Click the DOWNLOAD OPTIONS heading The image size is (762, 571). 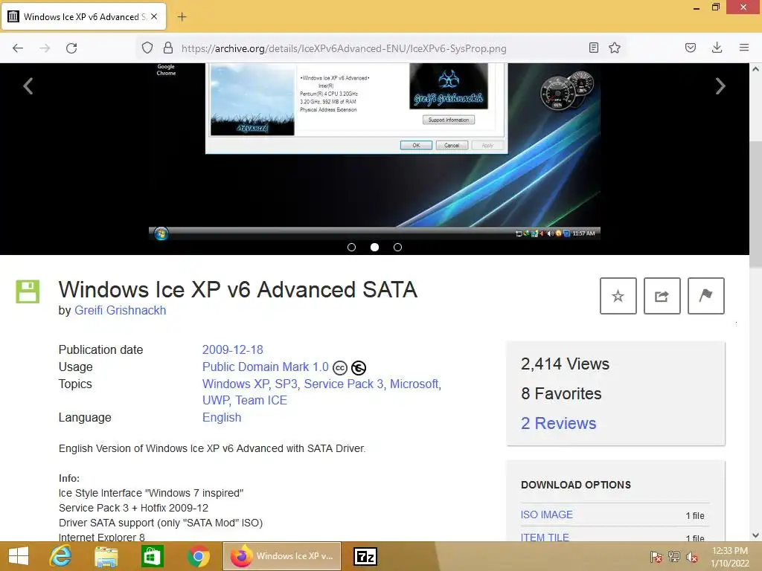[x=576, y=485]
